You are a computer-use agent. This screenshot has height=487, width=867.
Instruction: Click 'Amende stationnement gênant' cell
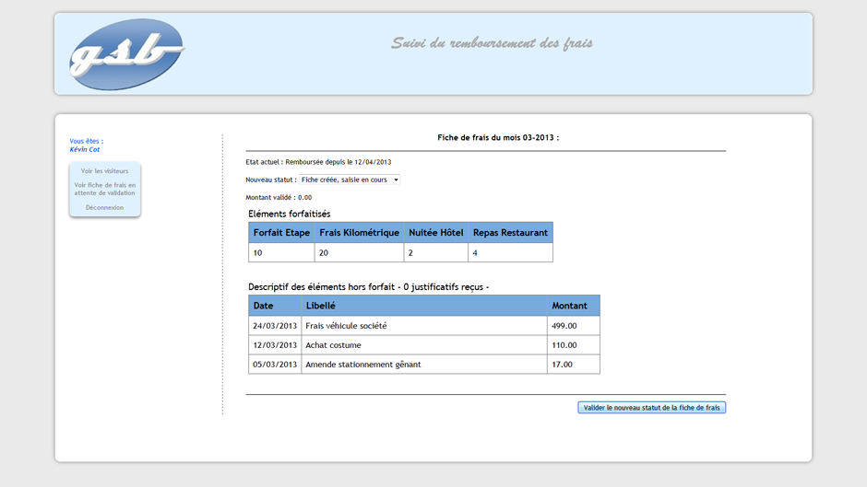coord(424,365)
